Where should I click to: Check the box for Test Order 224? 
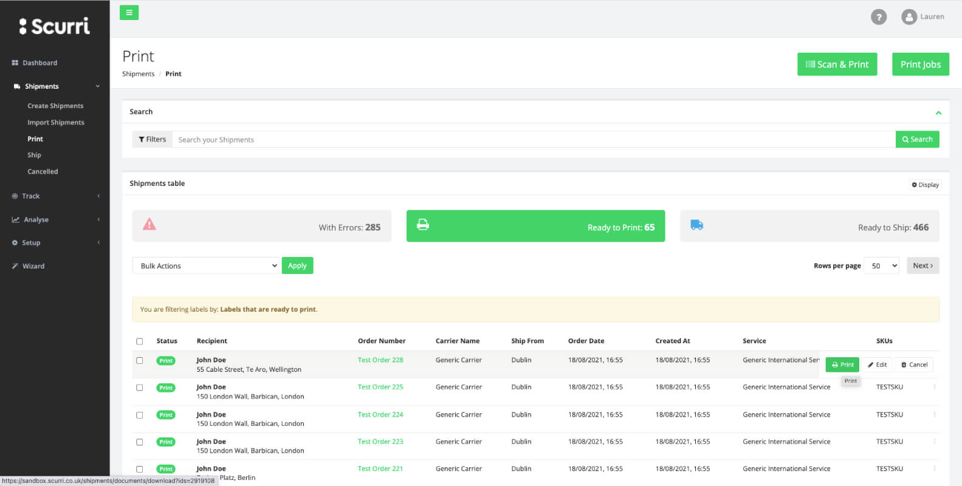tap(140, 415)
